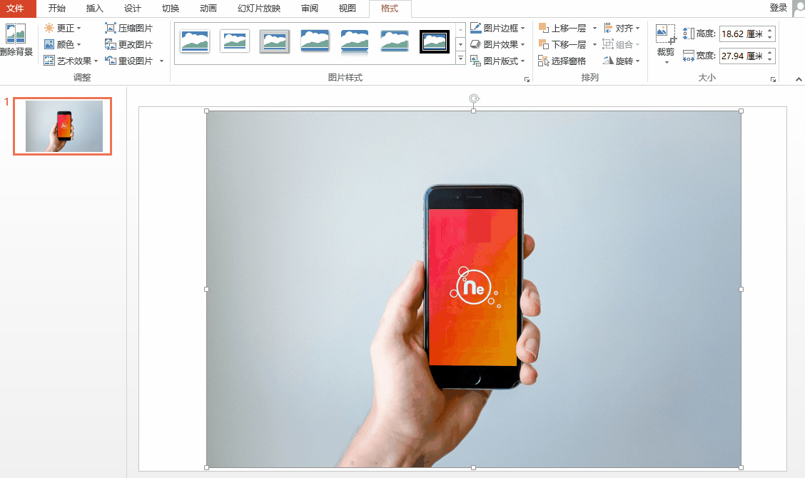Apply the black double-frame picture style

tap(435, 41)
